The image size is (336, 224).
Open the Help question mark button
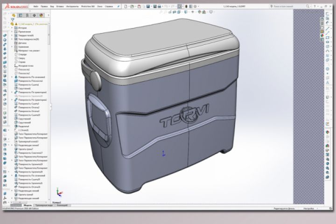315,7
